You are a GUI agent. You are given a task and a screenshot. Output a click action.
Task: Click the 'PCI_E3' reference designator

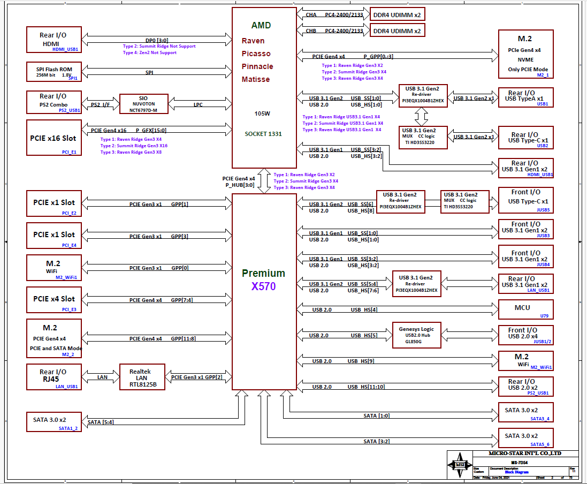[x=69, y=309]
